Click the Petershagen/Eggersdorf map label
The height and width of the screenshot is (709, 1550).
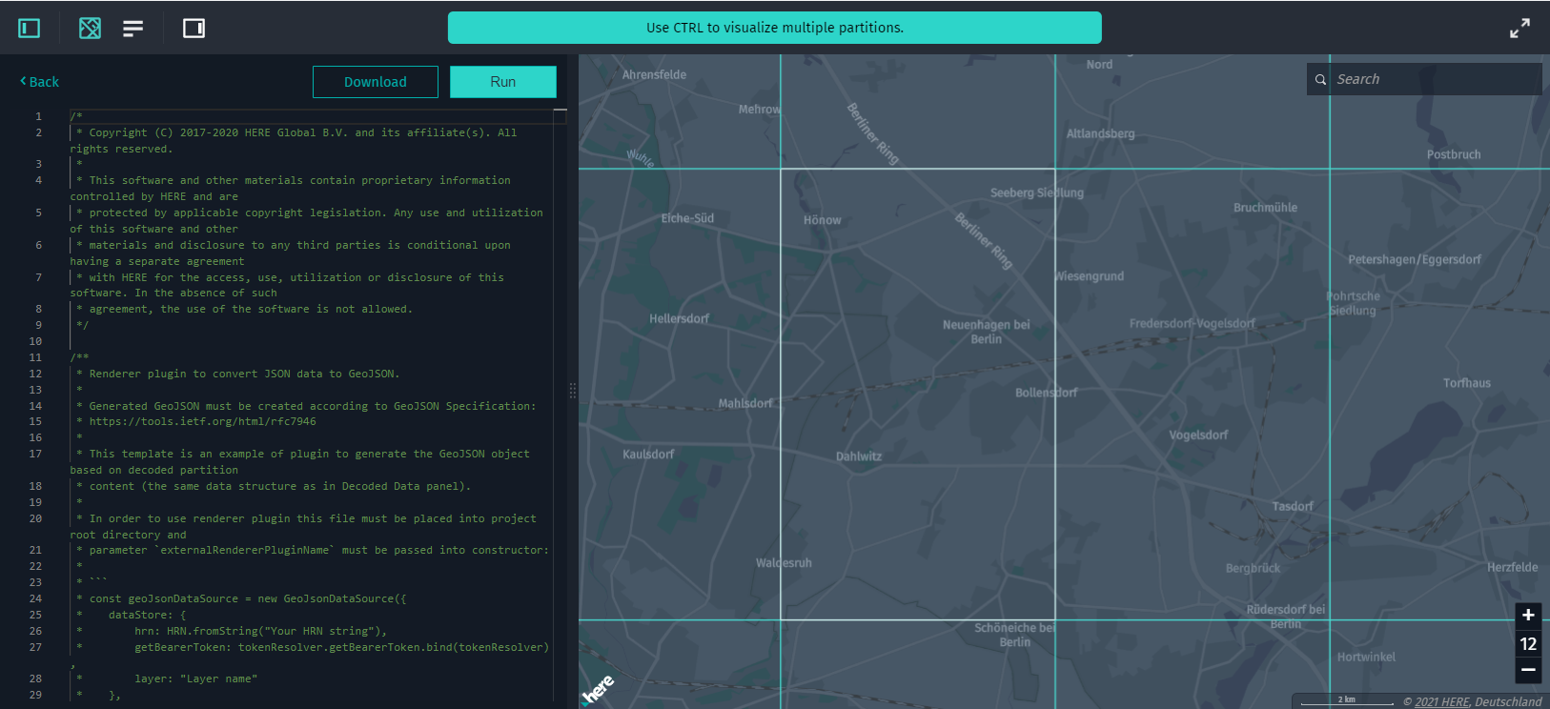point(1415,259)
